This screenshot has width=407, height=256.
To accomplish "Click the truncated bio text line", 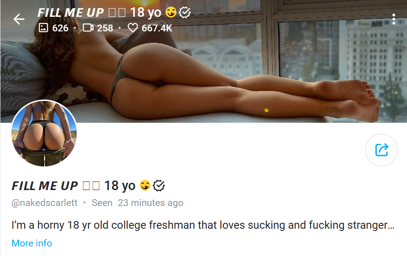I will point(203,225).
